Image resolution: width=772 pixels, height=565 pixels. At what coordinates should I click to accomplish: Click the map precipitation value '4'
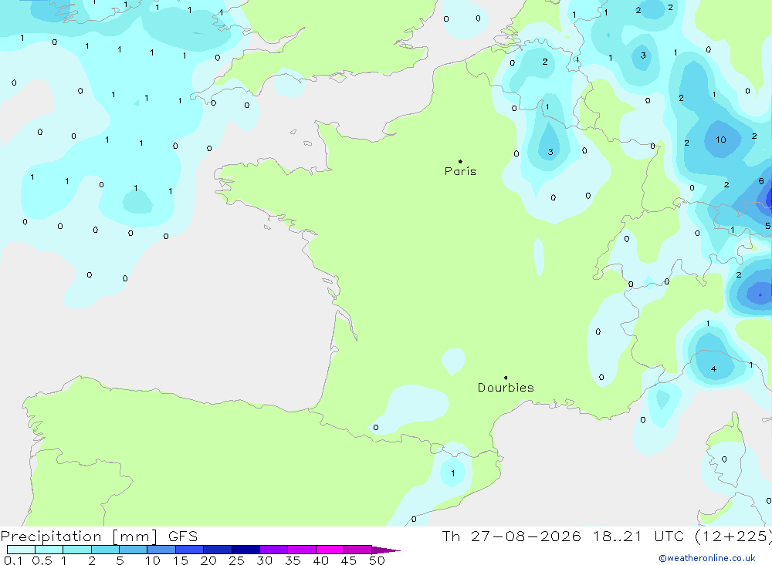click(x=714, y=368)
